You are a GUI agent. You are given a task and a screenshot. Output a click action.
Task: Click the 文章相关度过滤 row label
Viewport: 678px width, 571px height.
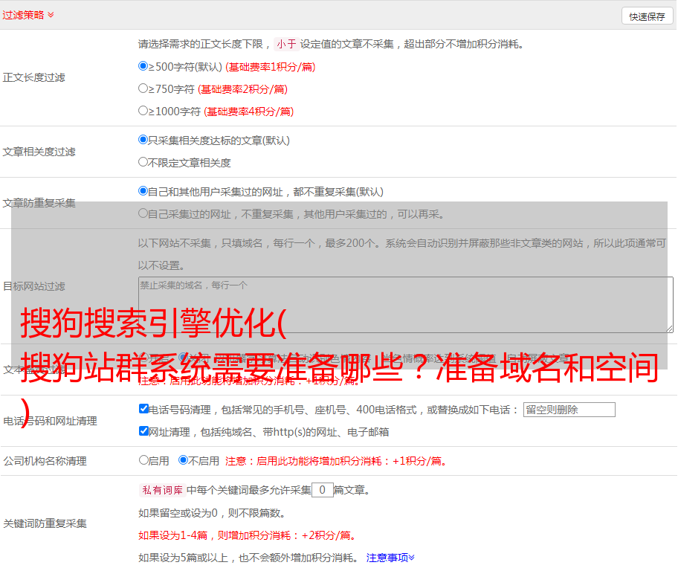point(39,152)
